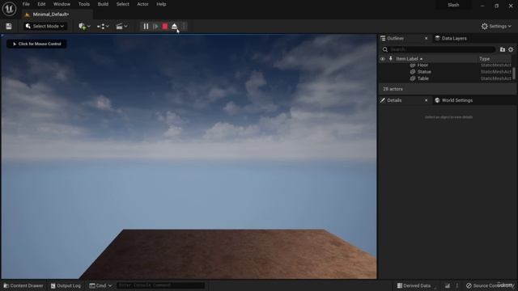Open the Output Log
518x291 pixels.
(x=66, y=285)
